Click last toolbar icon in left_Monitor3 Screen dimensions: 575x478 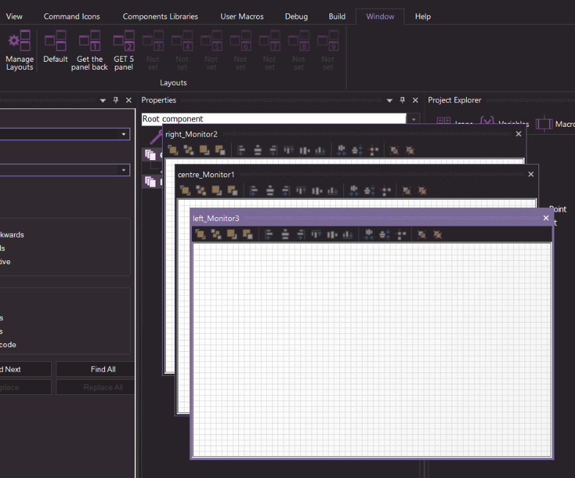[x=438, y=234]
